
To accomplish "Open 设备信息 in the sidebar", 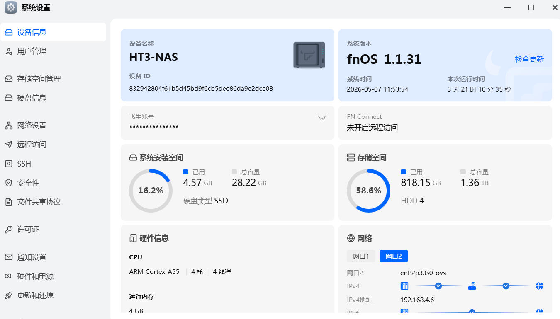I will [53, 32].
